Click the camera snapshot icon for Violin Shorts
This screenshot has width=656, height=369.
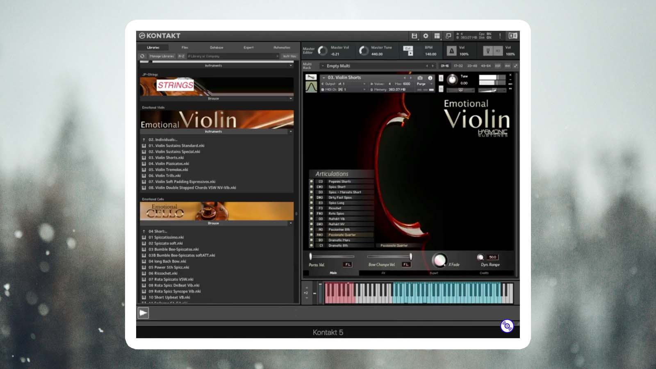(x=420, y=77)
